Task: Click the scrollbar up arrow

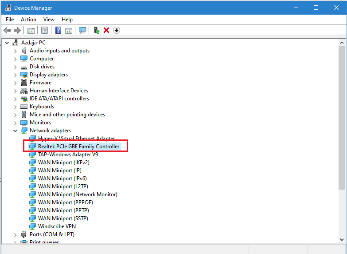Action: coord(342,43)
